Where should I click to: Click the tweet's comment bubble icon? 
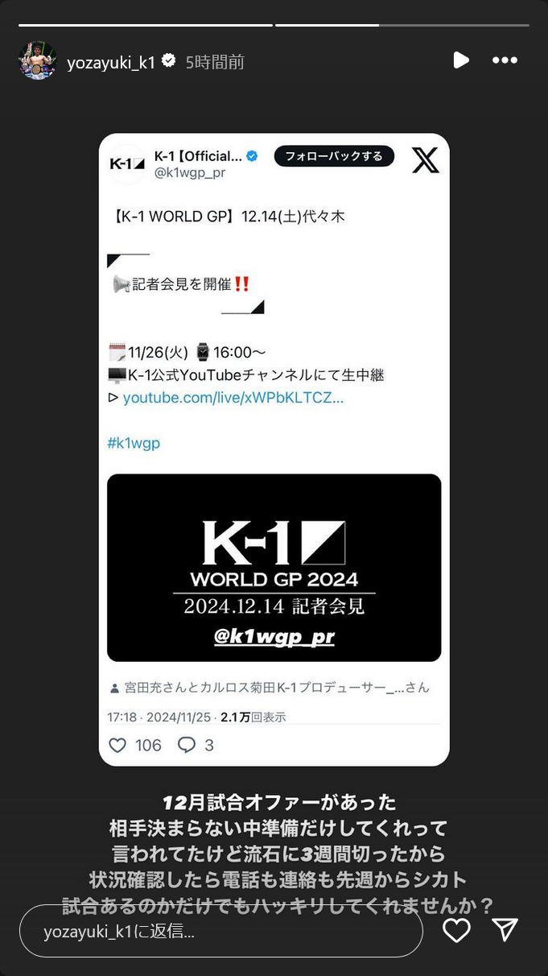(x=187, y=745)
